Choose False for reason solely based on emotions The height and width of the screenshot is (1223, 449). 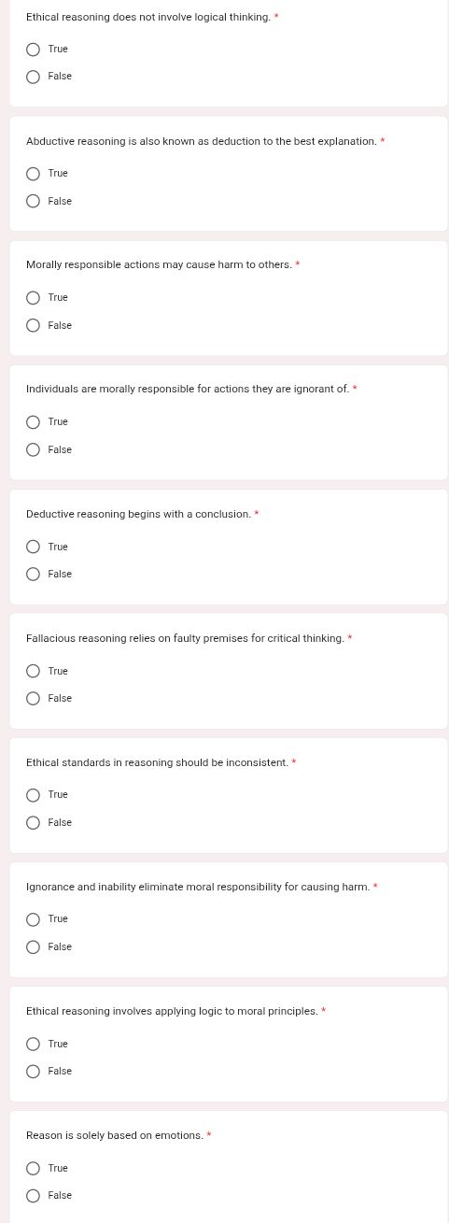pyautogui.click(x=33, y=1195)
